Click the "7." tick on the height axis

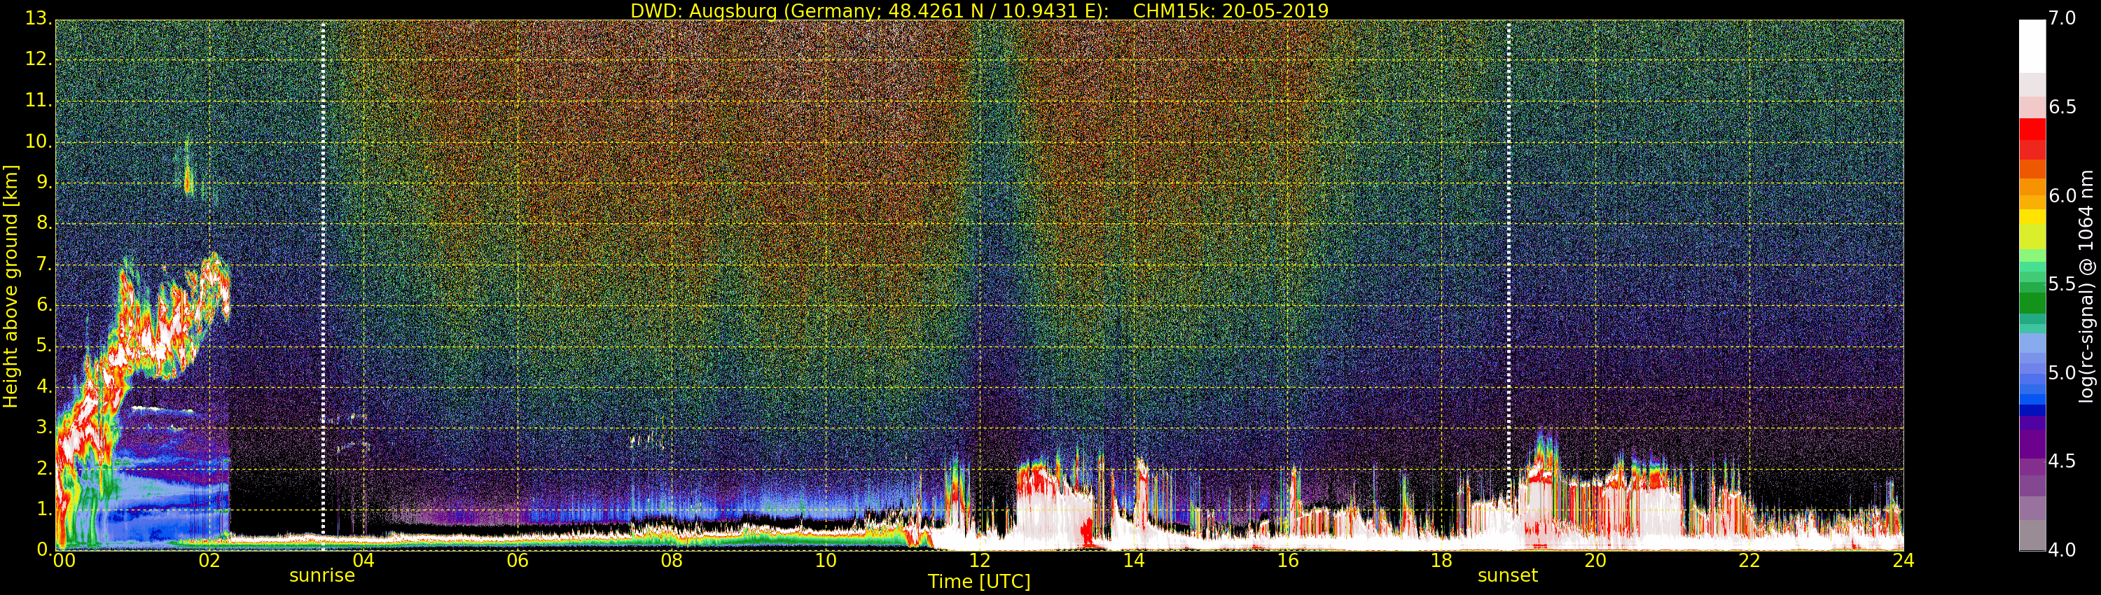(45, 264)
